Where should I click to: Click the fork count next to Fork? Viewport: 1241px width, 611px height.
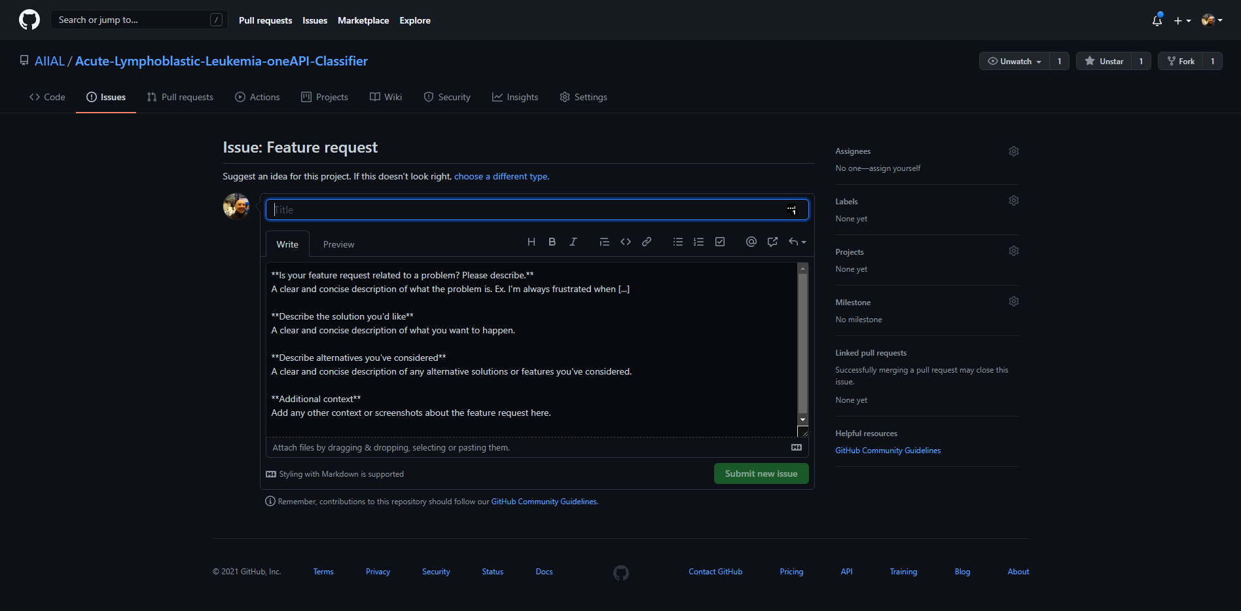(x=1212, y=61)
